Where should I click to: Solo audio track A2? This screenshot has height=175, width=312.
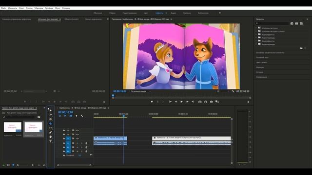click(x=81, y=147)
